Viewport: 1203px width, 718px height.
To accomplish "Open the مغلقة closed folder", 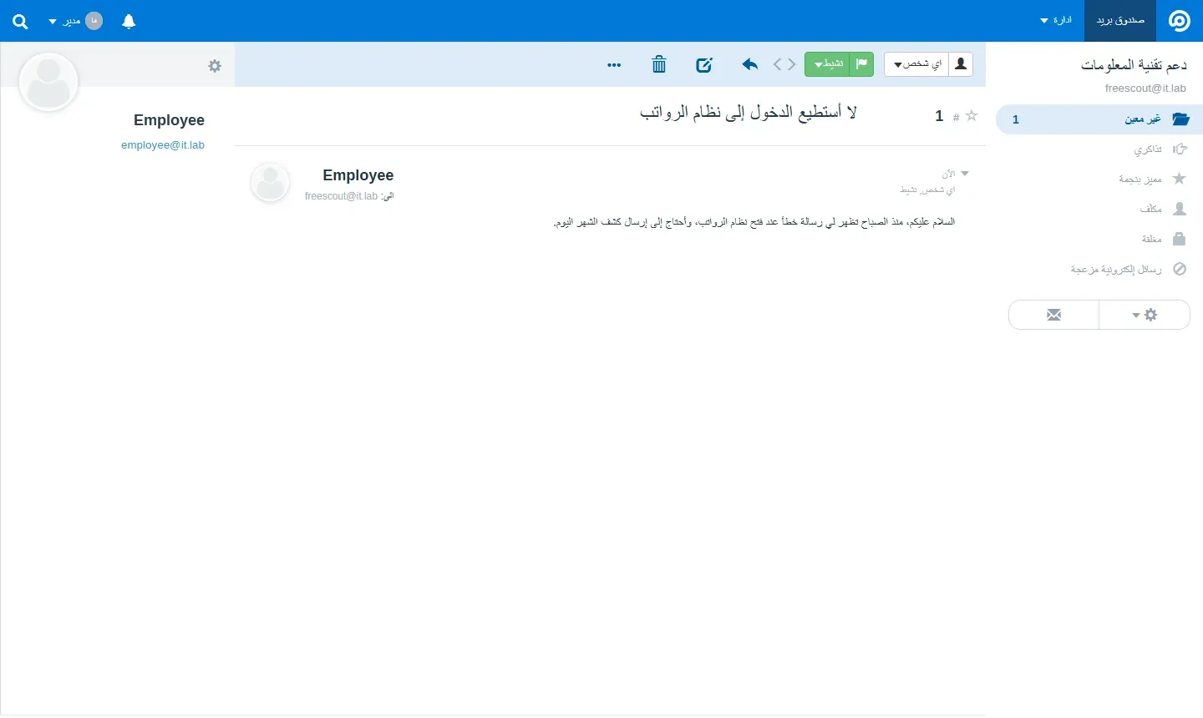I will point(1099,239).
